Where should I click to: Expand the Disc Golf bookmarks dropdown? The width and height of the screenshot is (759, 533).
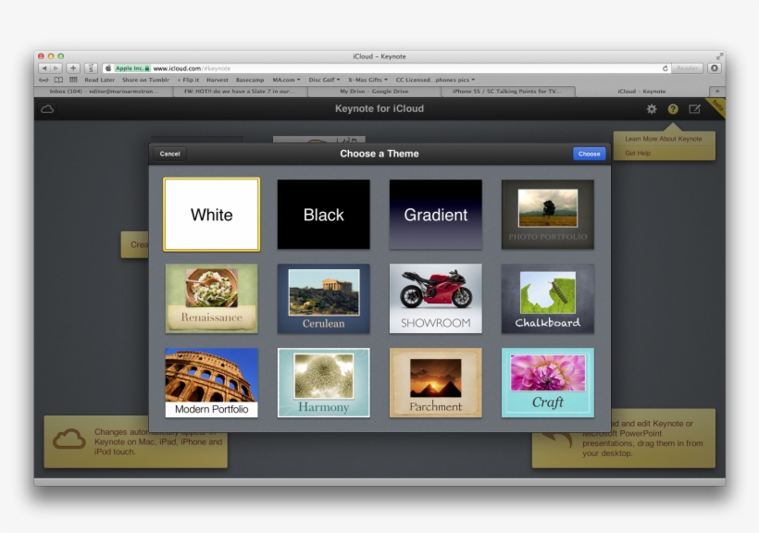point(324,80)
